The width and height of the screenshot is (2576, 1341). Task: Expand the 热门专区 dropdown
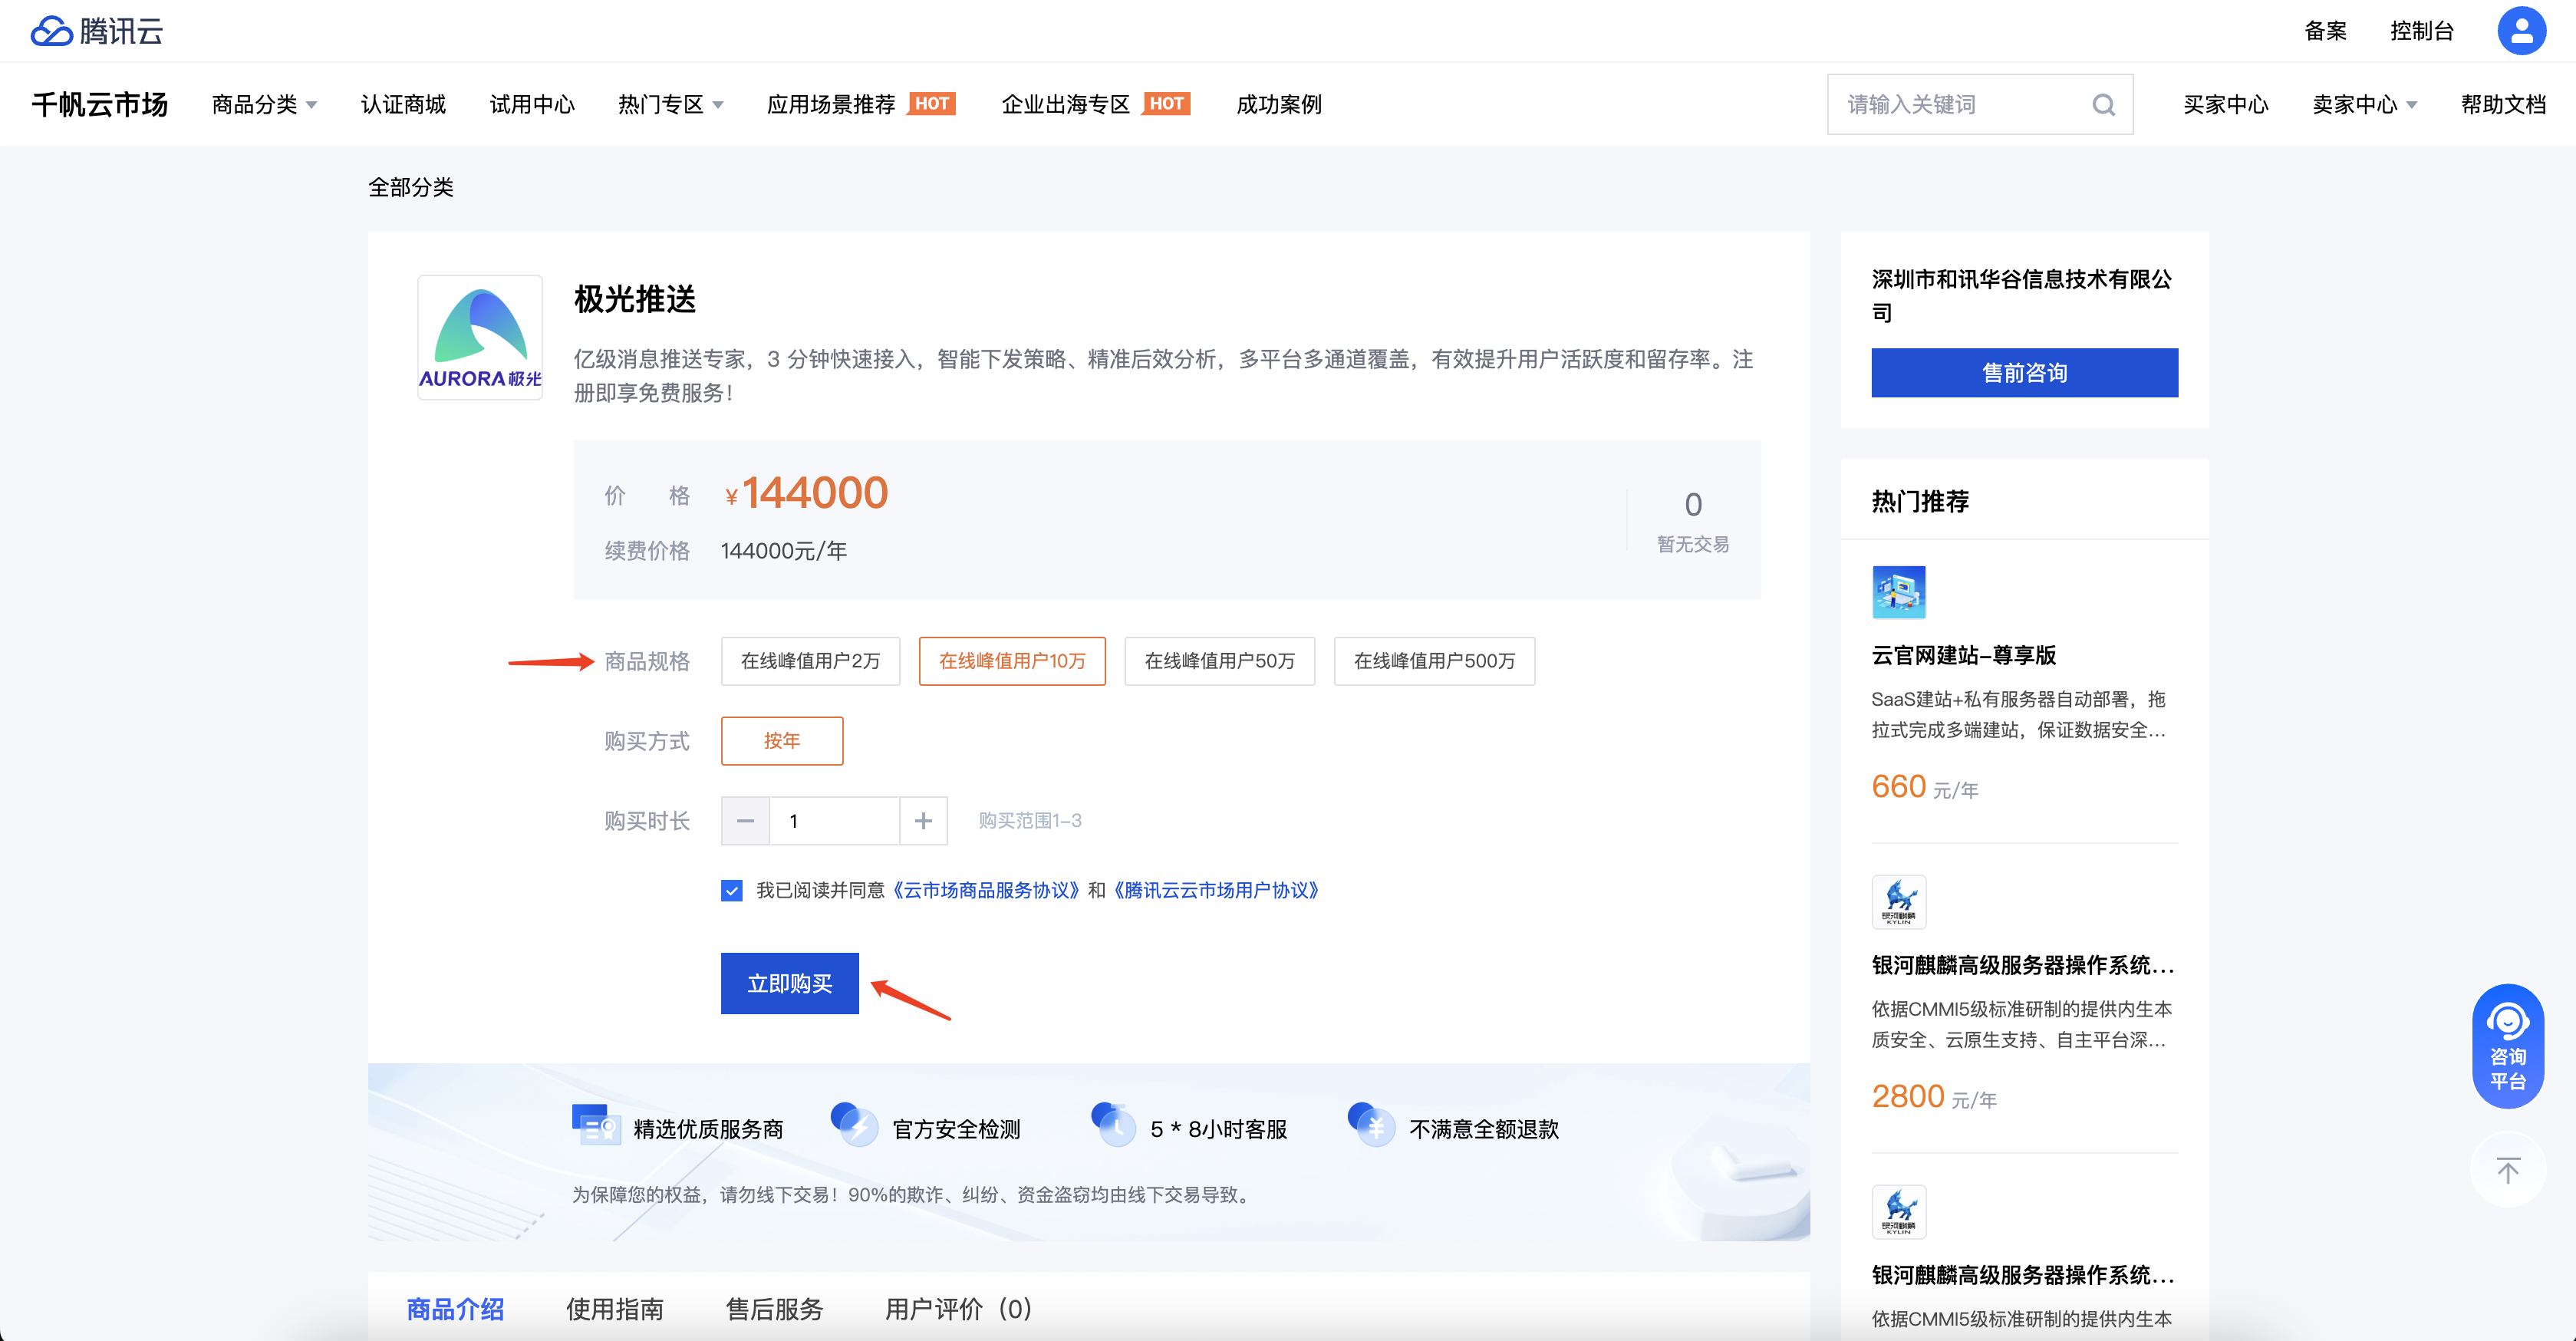tap(670, 104)
